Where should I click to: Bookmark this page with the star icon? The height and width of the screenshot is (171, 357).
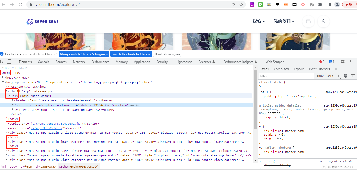click(241, 5)
